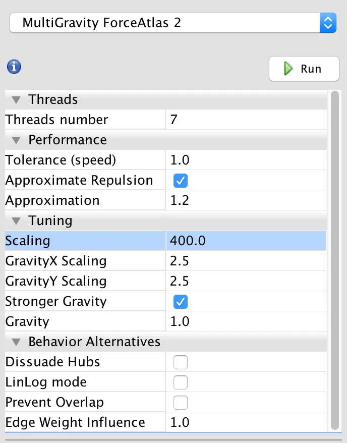
Task: Click the Scaling value 400.0
Action: 245,241
